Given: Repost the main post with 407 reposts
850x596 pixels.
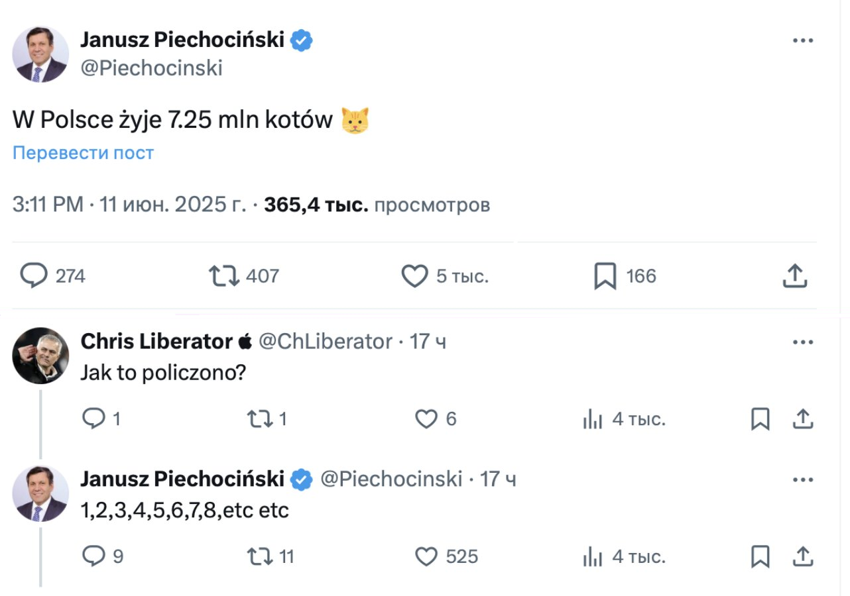Looking at the screenshot, I should 223,276.
